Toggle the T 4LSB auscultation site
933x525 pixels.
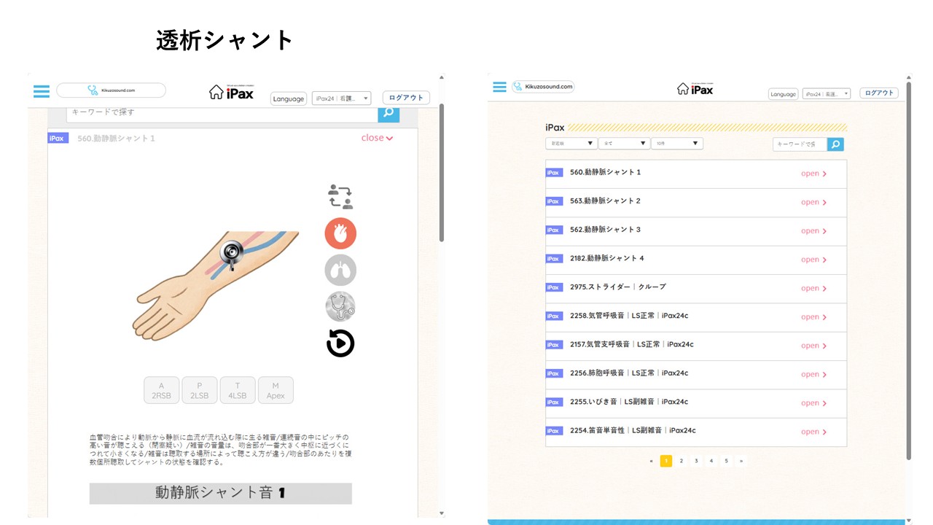[238, 390]
